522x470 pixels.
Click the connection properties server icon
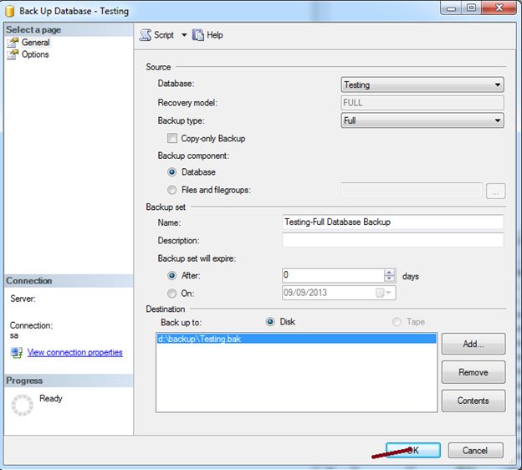point(17,353)
